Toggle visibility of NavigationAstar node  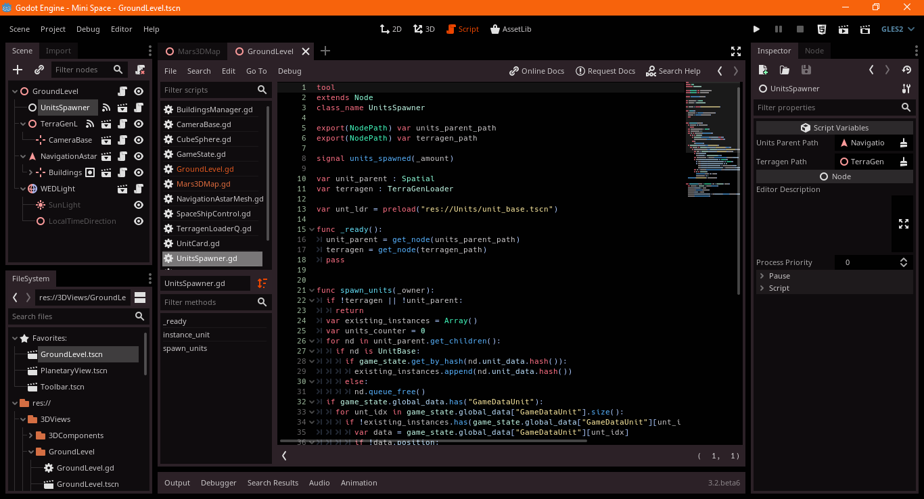pyautogui.click(x=139, y=156)
